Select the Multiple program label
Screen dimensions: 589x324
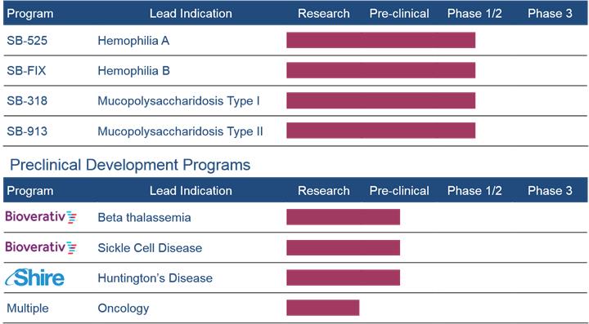point(28,308)
